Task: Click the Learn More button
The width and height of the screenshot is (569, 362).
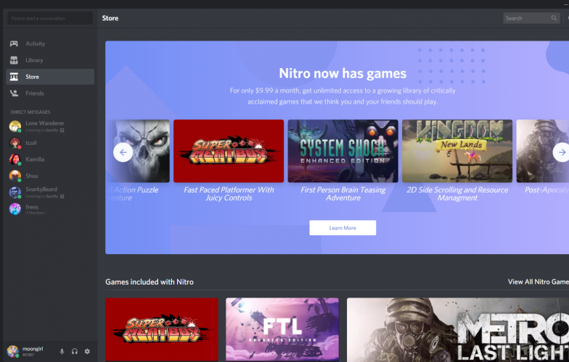Action: click(343, 228)
